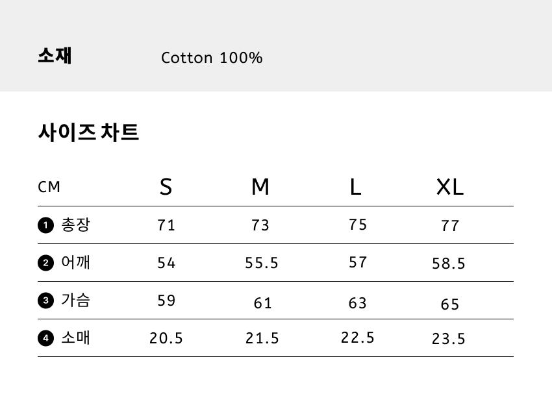Select the S size column header
Screen dimensions: 552x394
[x=166, y=187]
